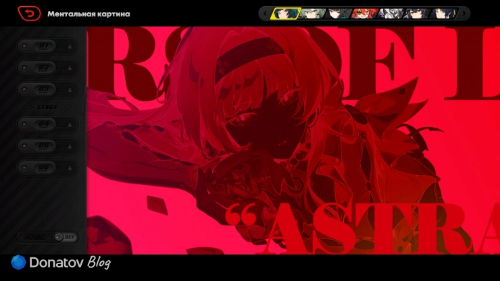Click the red back arrow button
Image resolution: width=500 pixels, height=281 pixels.
(x=29, y=14)
